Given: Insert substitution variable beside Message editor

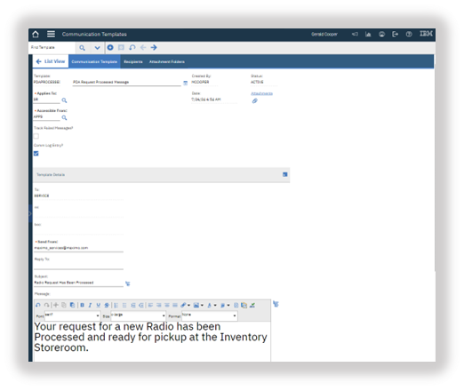Looking at the screenshot, I should [x=276, y=304].
